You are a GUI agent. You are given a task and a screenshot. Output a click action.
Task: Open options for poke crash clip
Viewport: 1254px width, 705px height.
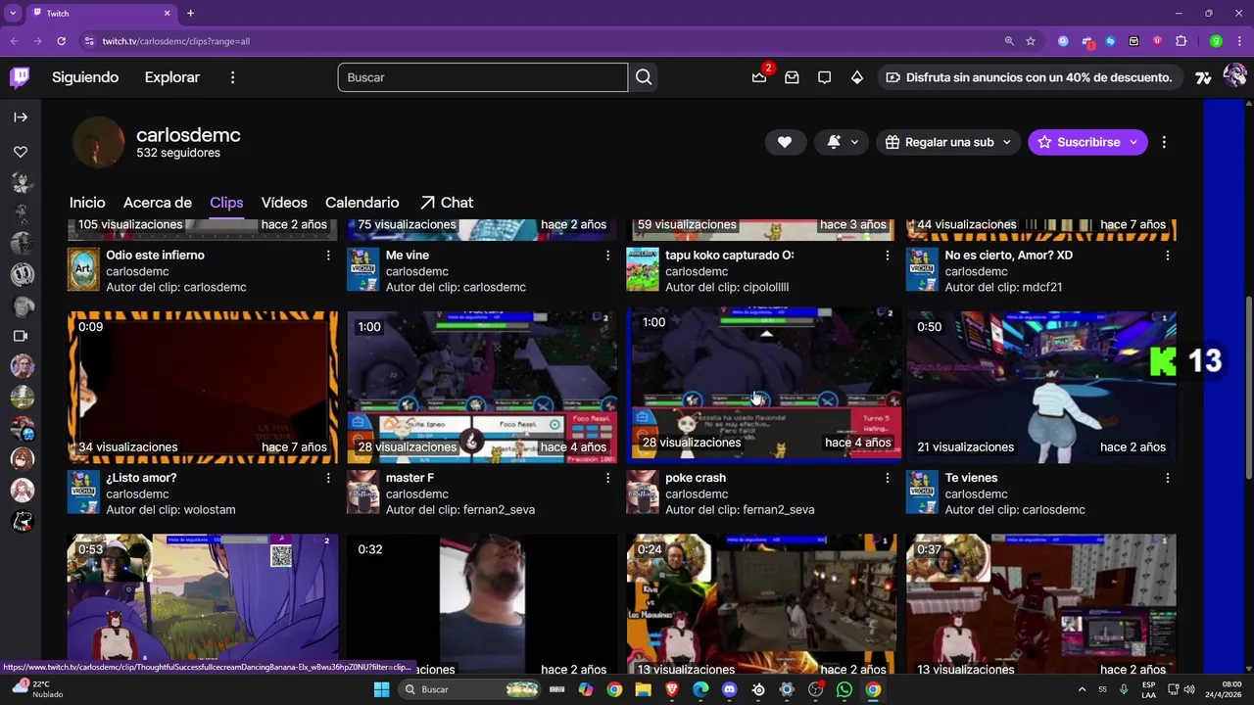pos(888,478)
